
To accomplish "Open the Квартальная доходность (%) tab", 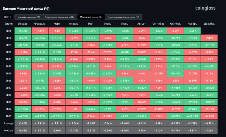I will click(x=123, y=17).
